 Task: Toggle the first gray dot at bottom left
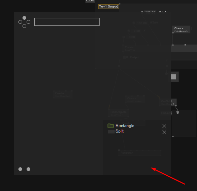pos(20,169)
